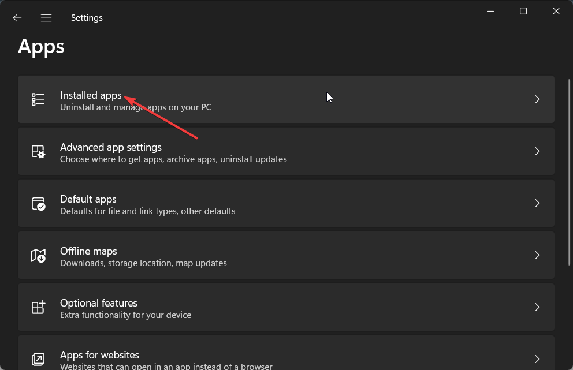Expand the Default apps chevron
The width and height of the screenshot is (573, 370).
537,203
